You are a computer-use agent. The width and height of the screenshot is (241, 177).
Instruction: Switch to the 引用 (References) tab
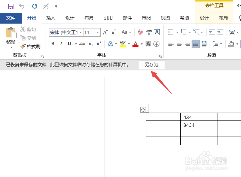click(x=108, y=18)
